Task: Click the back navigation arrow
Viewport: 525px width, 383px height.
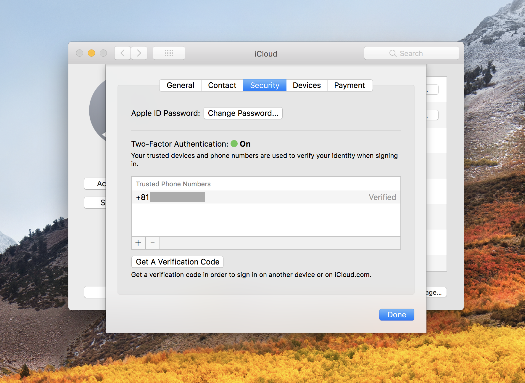Action: pyautogui.click(x=122, y=53)
